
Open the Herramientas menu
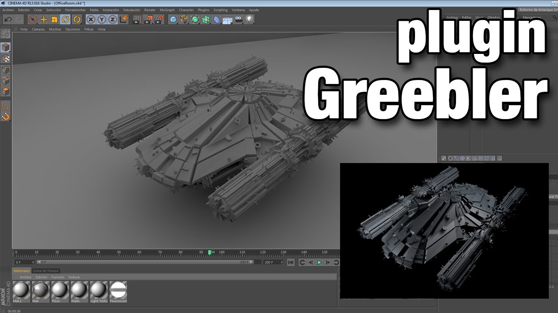tap(75, 10)
